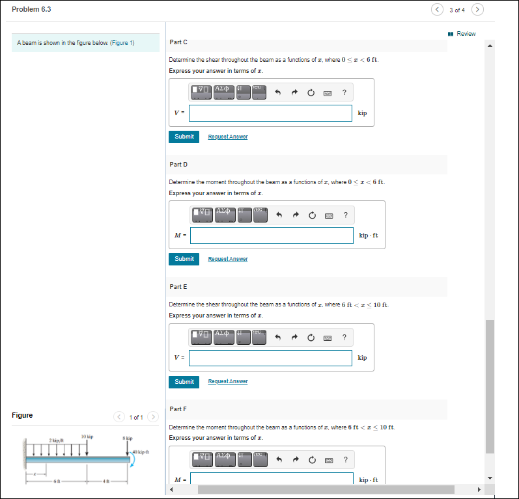Click horizontal scrollbar left arrow
The image size is (519, 499).
[171, 489]
